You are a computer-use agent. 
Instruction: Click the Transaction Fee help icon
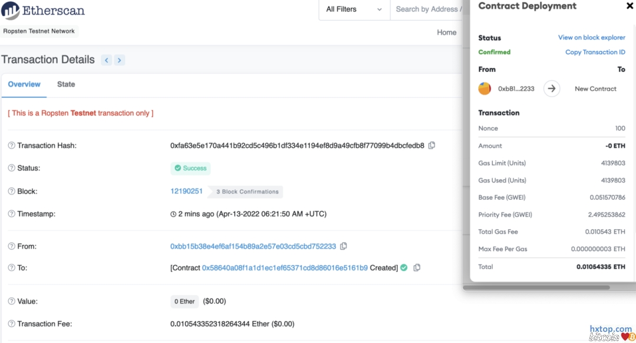11,324
